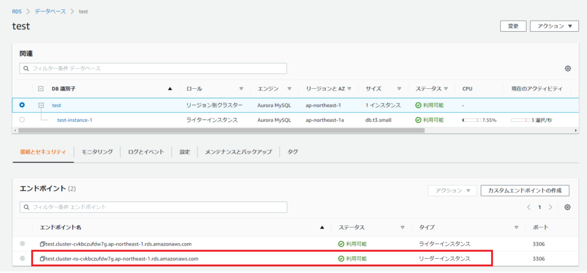The image size is (587, 273).
Task: Sort by エンジン column
Action: [289, 89]
